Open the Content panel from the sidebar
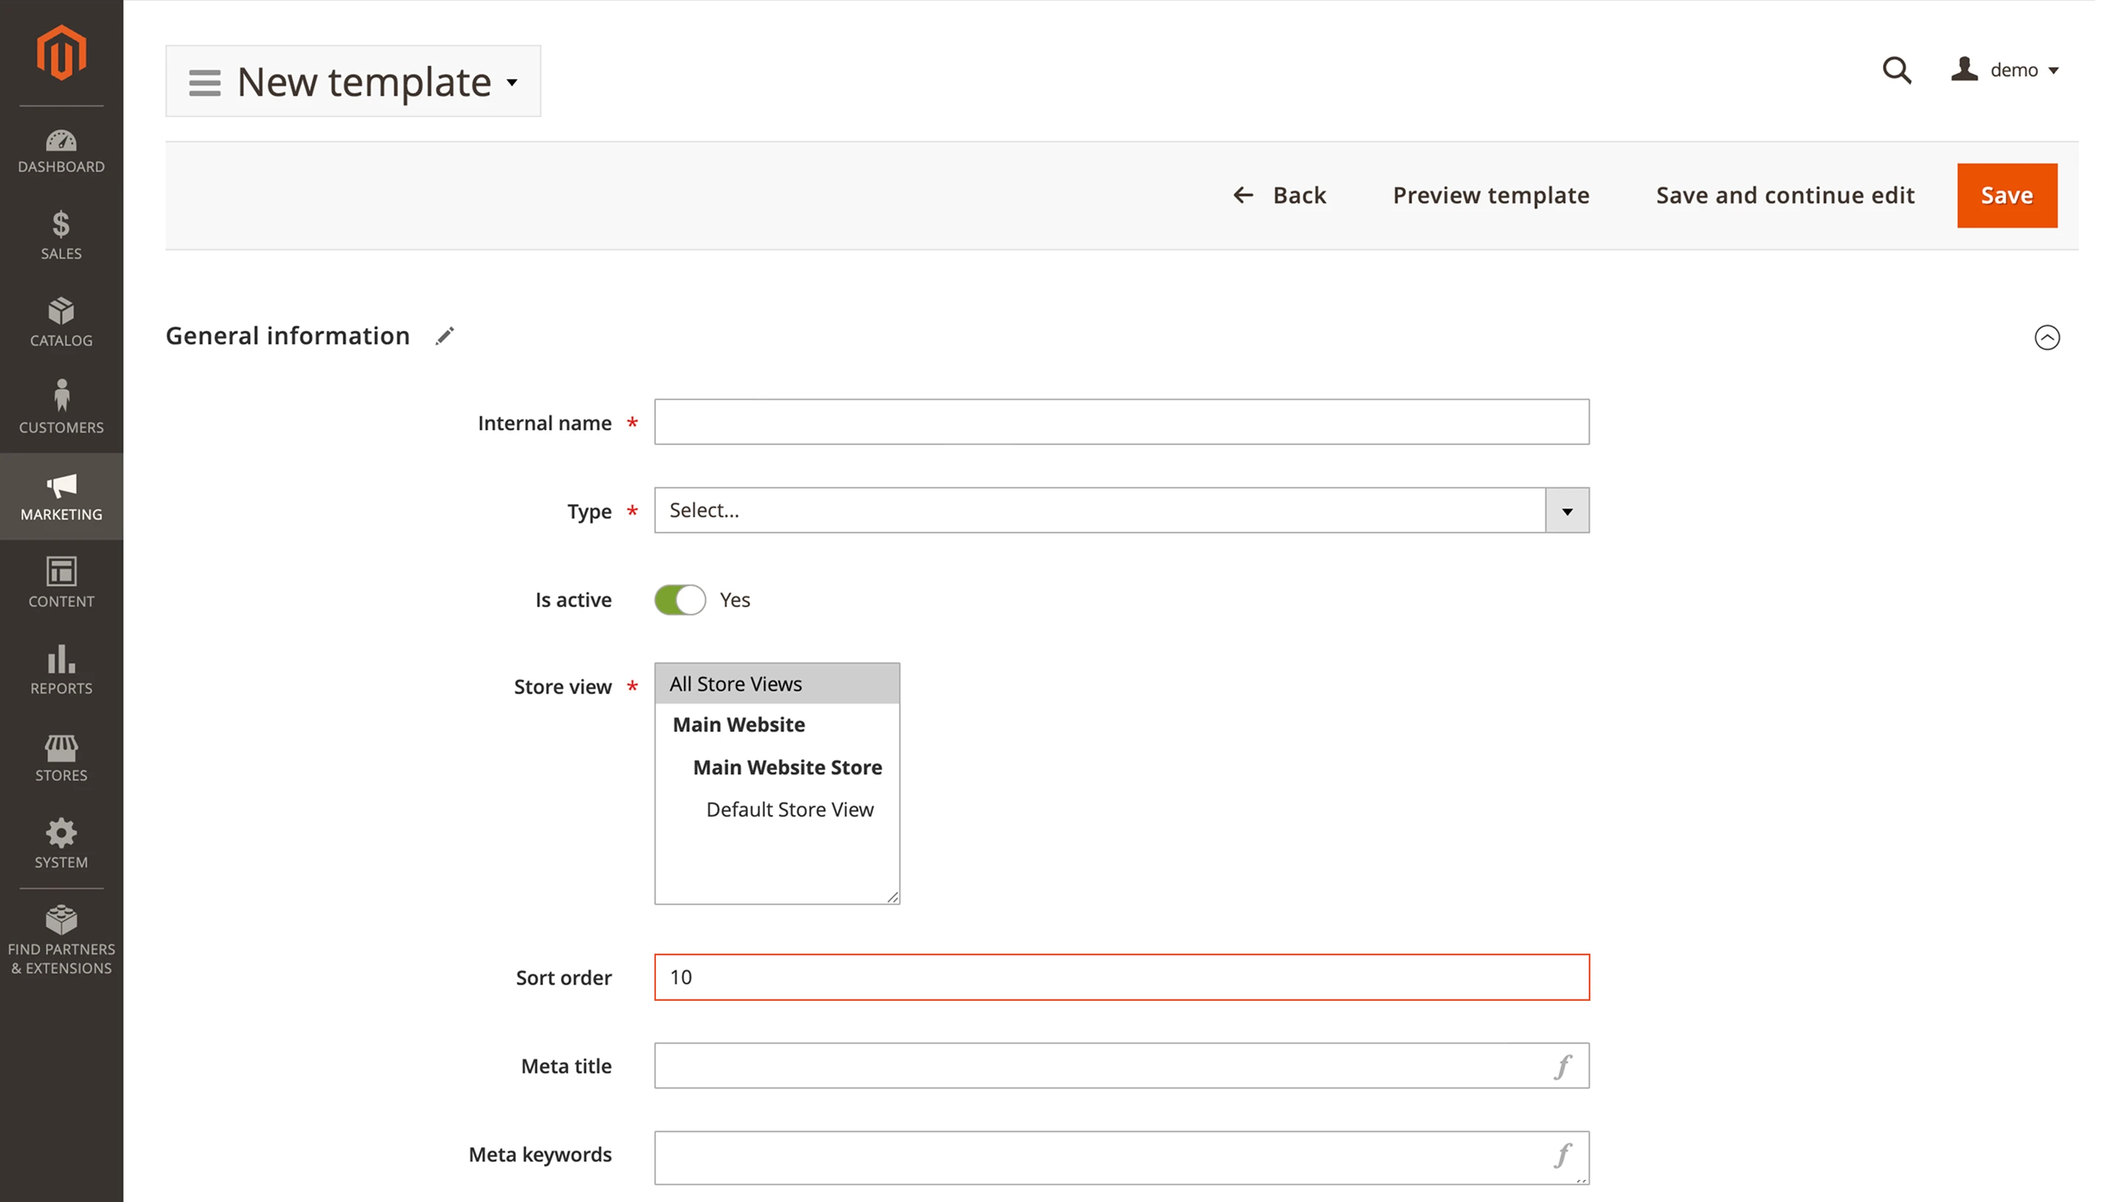The width and height of the screenshot is (2121, 1202). [61, 584]
